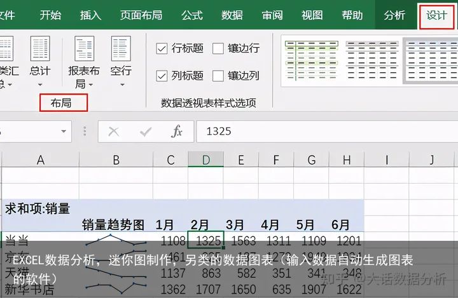Screen dimensions: 458x298
Task: Click the 新华书店 row label
Action: [x=29, y=290]
